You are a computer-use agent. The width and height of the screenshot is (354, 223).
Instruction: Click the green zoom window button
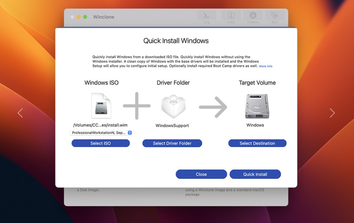85,17
